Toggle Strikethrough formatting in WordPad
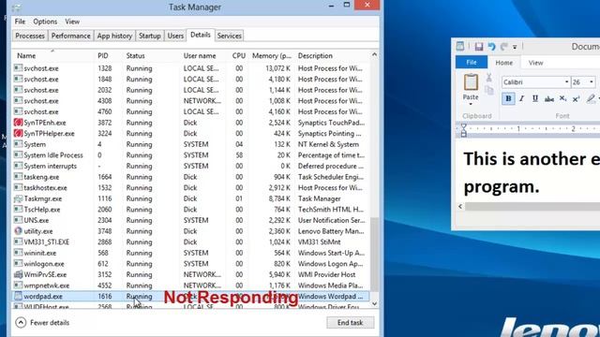The image size is (600, 337). tap(549, 99)
